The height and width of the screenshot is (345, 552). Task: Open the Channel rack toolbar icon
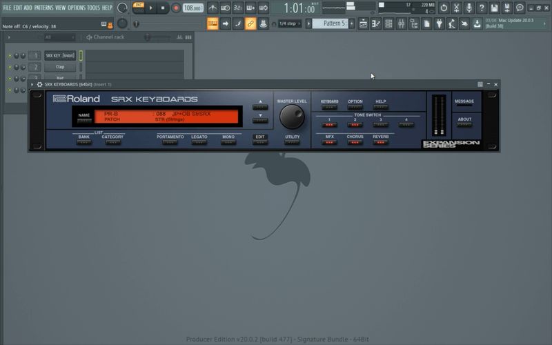388,23
